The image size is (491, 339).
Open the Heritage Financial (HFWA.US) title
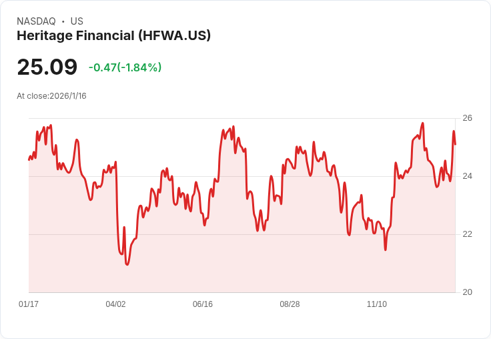tap(113, 35)
